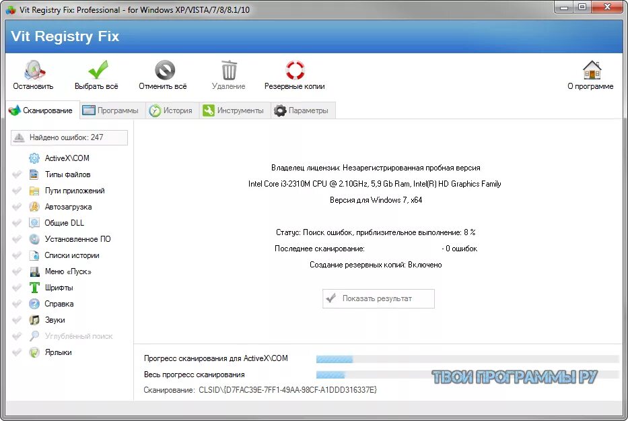Image resolution: width=628 pixels, height=421 pixels.
Task: Switch to the Сканирование tab
Action: [x=42, y=110]
